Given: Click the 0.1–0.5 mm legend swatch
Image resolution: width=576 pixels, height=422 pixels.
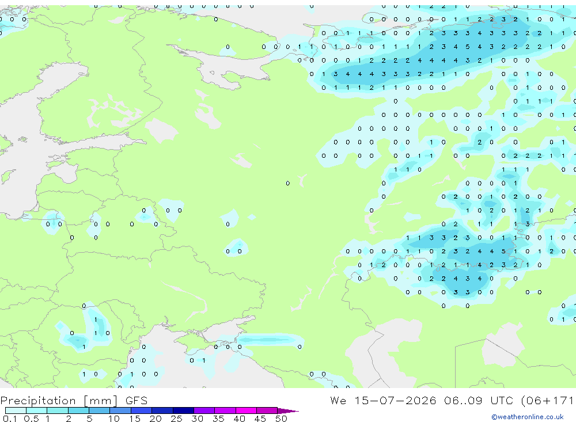Looking at the screenshot, I should tap(16, 410).
